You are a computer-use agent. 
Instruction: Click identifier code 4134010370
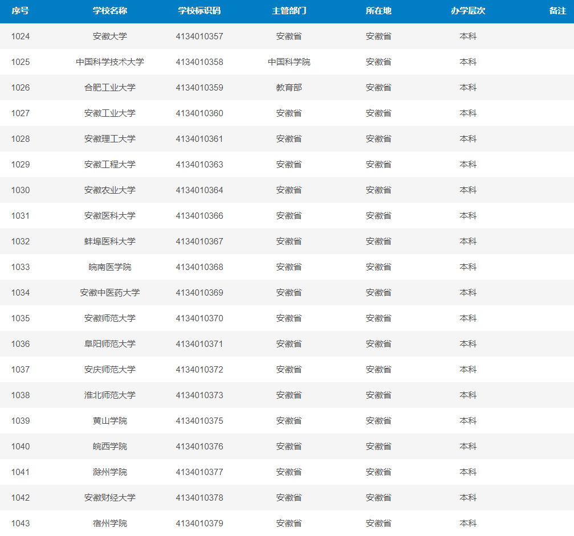coord(200,318)
